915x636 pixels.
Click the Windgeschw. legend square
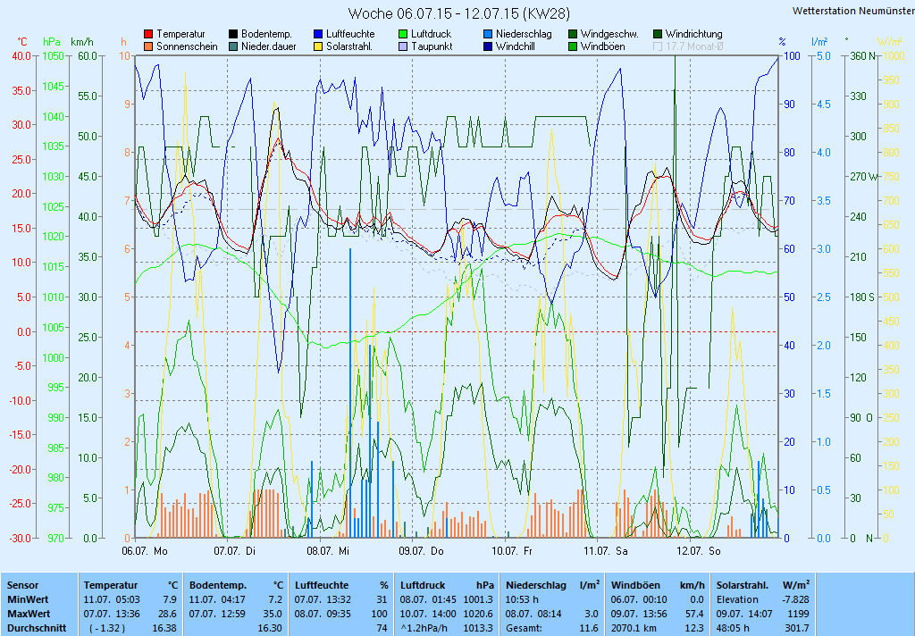(573, 34)
